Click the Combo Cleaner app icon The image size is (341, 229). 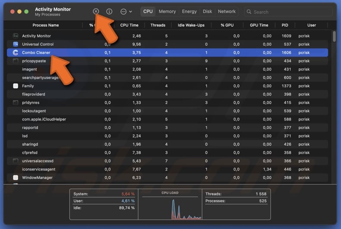click(x=16, y=52)
